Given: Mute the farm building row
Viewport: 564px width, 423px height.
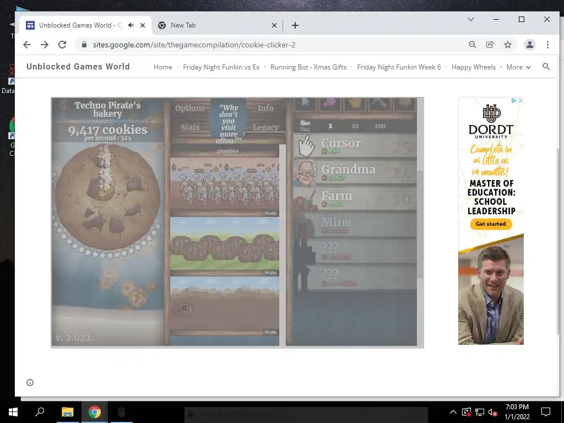Looking at the screenshot, I should (x=270, y=273).
